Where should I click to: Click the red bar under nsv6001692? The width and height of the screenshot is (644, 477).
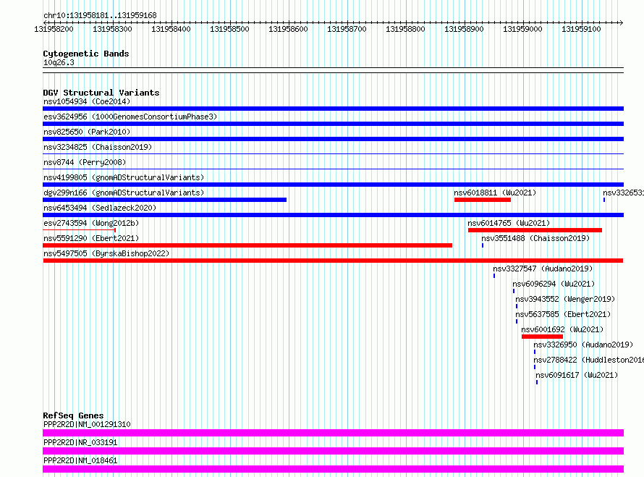pos(542,337)
